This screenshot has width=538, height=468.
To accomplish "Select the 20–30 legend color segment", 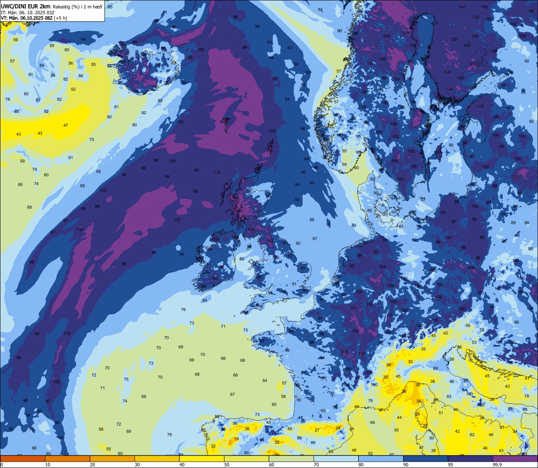I will pyautogui.click(x=112, y=458).
